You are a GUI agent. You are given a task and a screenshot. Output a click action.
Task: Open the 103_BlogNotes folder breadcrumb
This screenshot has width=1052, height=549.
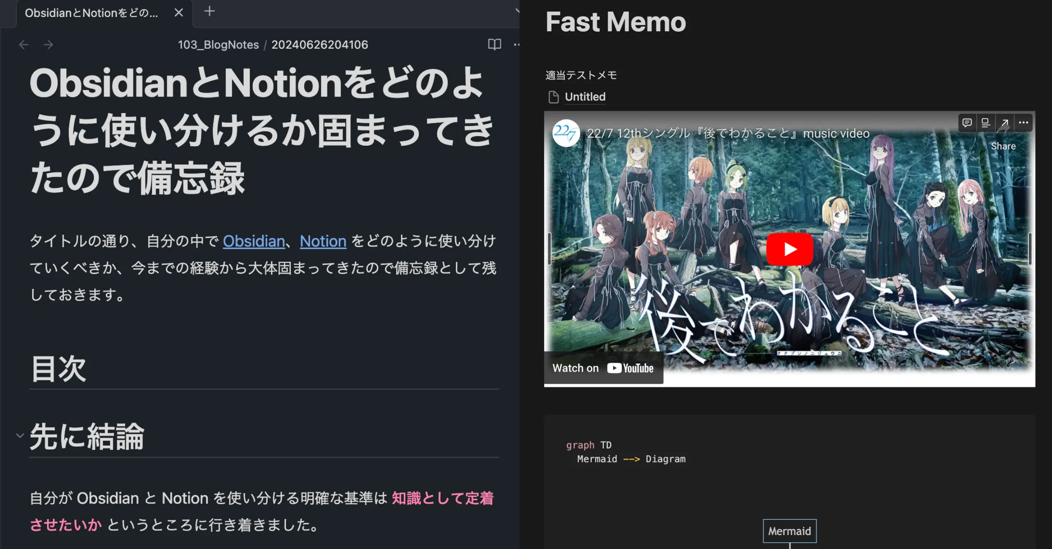218,45
